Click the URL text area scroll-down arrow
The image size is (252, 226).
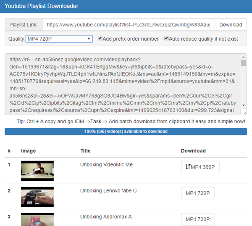(x=244, y=112)
